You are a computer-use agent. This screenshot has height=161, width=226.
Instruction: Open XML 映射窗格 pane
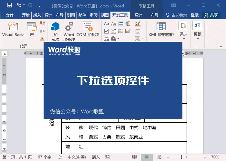pyautogui.click(x=161, y=29)
